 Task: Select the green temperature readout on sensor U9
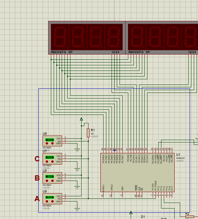49,197
